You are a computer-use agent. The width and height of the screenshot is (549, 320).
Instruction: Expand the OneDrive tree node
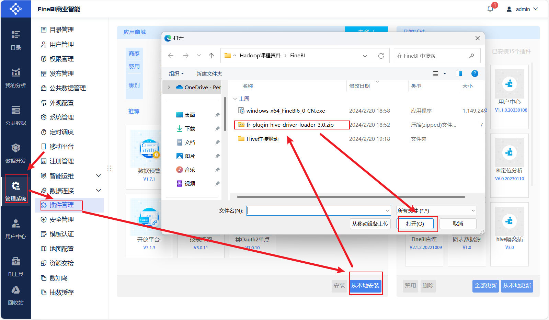point(169,88)
